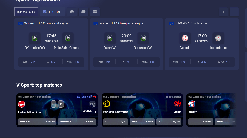The image size is (247, 138).
Task: Bet draw X 20 in Brann match
Action: (x=127, y=62)
